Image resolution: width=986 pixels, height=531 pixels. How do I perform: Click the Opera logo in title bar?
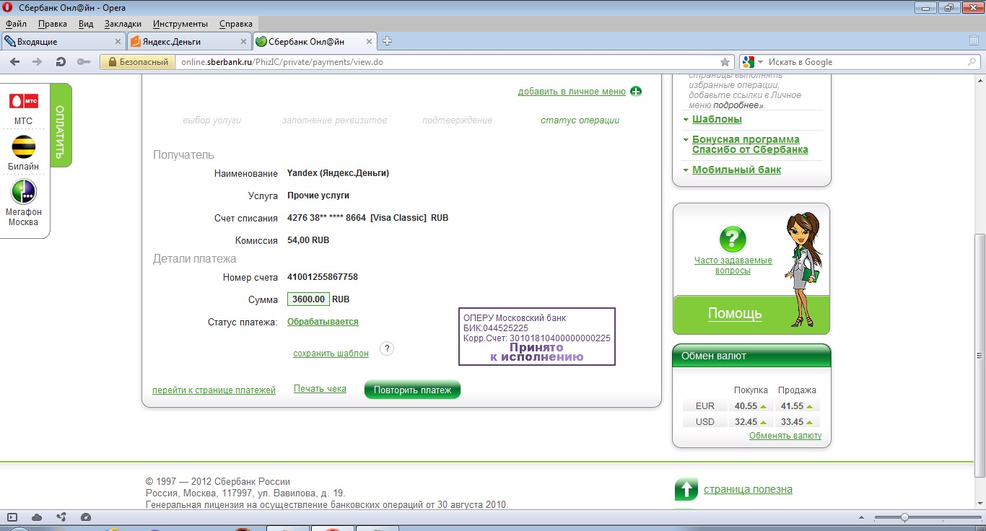coord(8,8)
